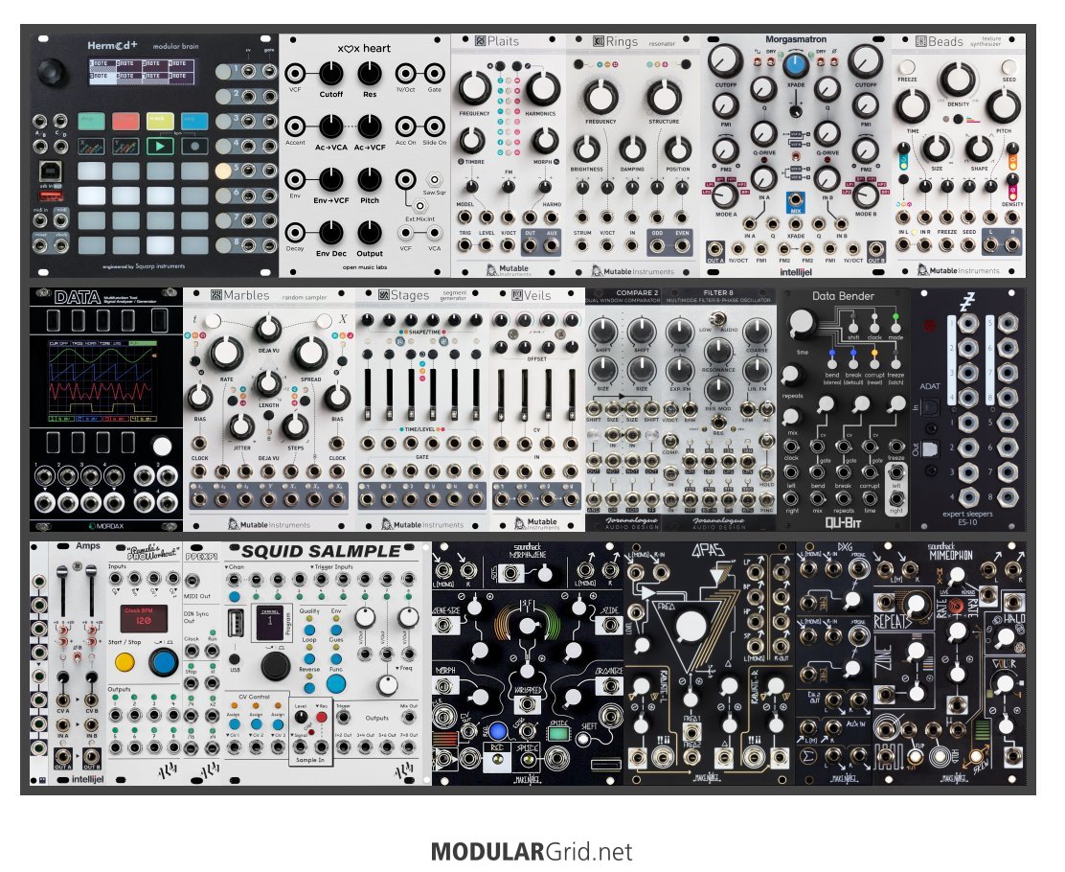Click the Hermod+ play button
This screenshot has width=1065, height=872.
(x=160, y=146)
